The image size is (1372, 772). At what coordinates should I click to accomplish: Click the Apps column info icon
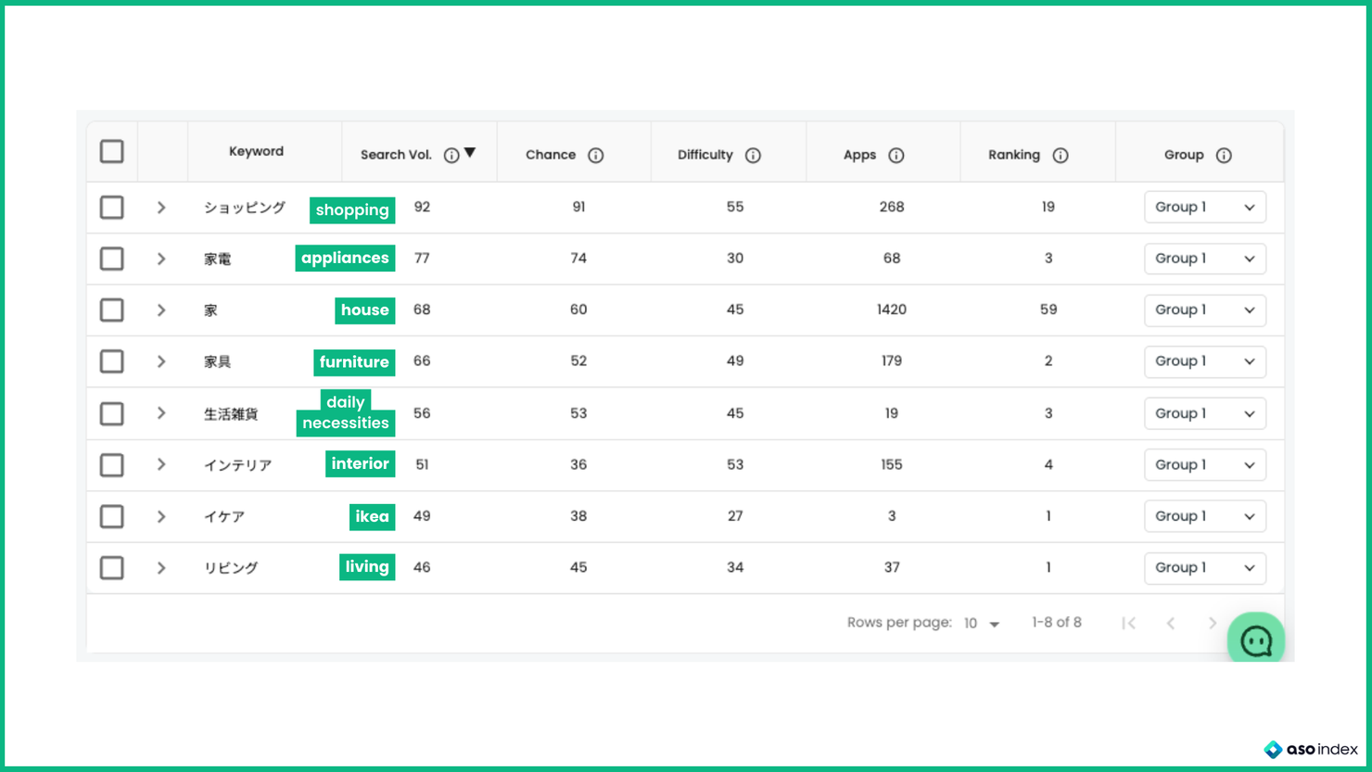point(896,156)
